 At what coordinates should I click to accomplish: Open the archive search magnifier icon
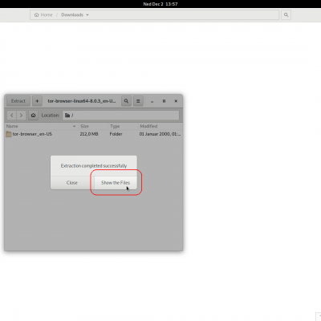tap(126, 101)
